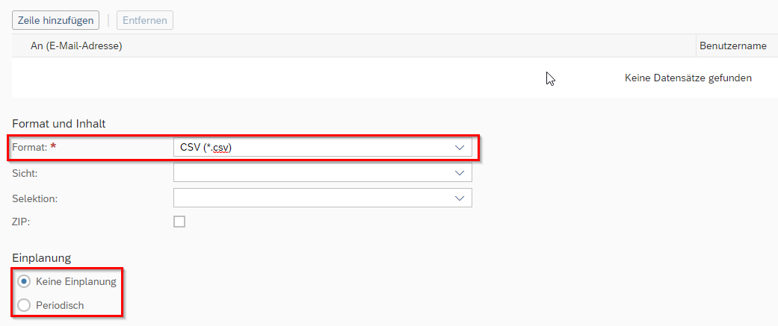Click the Sicht field label
778x326 pixels.
coord(25,173)
